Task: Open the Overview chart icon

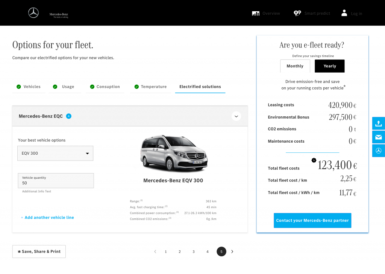Action: (x=256, y=14)
